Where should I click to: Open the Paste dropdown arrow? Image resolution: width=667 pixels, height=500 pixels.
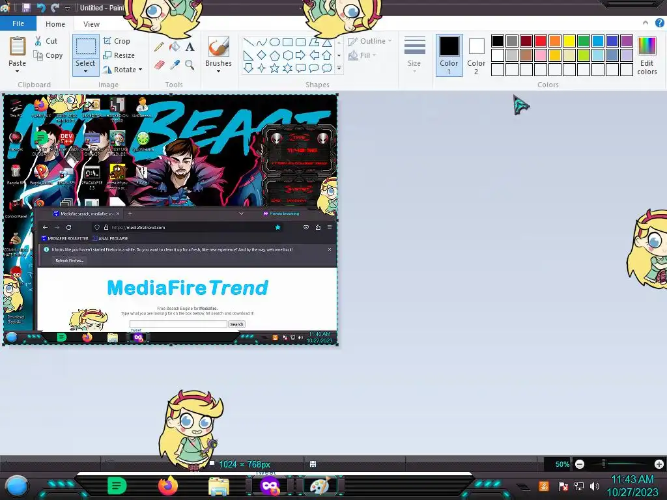[x=18, y=71]
